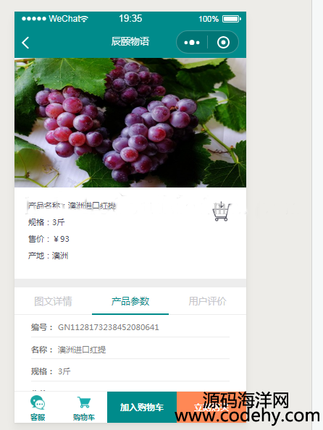This screenshot has height=430, width=323.
Task: Open the 用户评价 reviews tab
Action: tap(207, 301)
